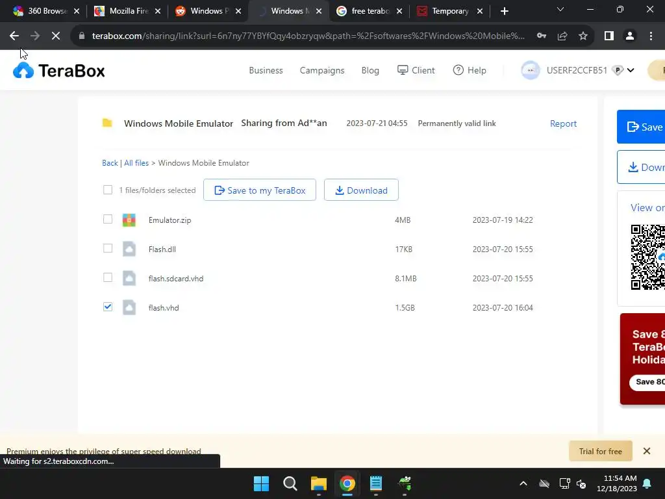Image resolution: width=665 pixels, height=499 pixels.
Task: Check the Emulator.zip checkbox
Action: (x=108, y=219)
